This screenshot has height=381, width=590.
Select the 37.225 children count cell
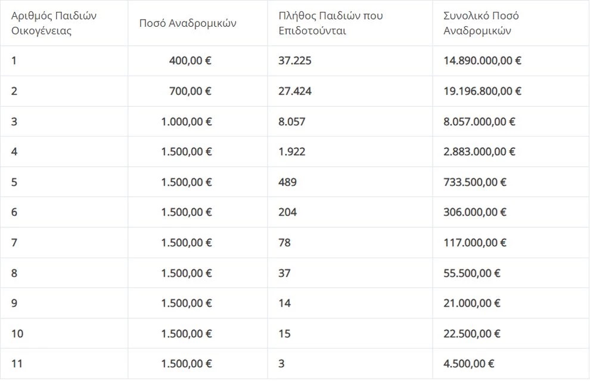[295, 61]
